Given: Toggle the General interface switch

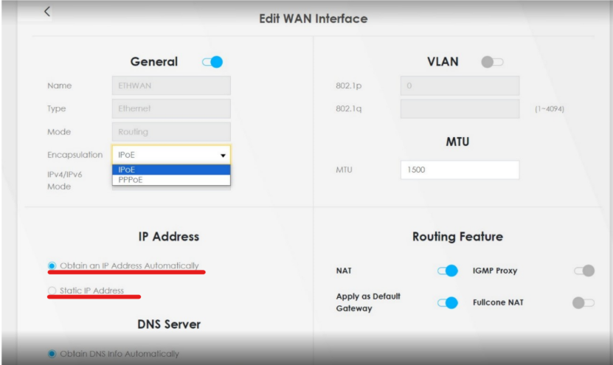Looking at the screenshot, I should [x=212, y=62].
